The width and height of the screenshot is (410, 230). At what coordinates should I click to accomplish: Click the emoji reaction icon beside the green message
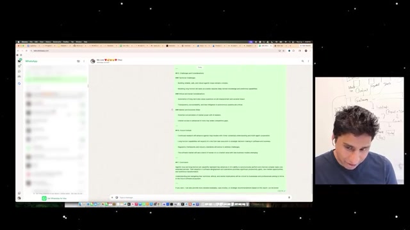(x=172, y=110)
